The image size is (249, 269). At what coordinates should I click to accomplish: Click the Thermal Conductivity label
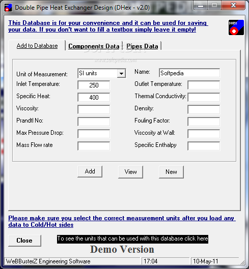coord(160,96)
